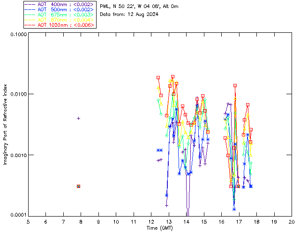Click the 'Time (GMT)' axis label

tap(160, 228)
